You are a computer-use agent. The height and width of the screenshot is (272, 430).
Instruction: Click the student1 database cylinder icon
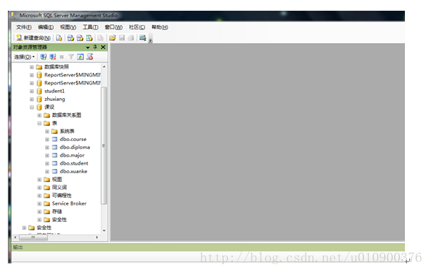pyautogui.click(x=39, y=91)
